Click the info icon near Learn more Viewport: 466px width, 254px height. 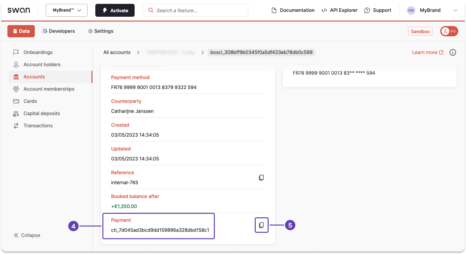[452, 52]
